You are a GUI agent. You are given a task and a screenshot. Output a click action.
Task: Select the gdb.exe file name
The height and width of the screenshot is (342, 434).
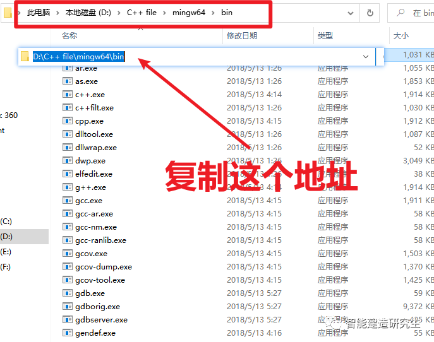pos(90,293)
